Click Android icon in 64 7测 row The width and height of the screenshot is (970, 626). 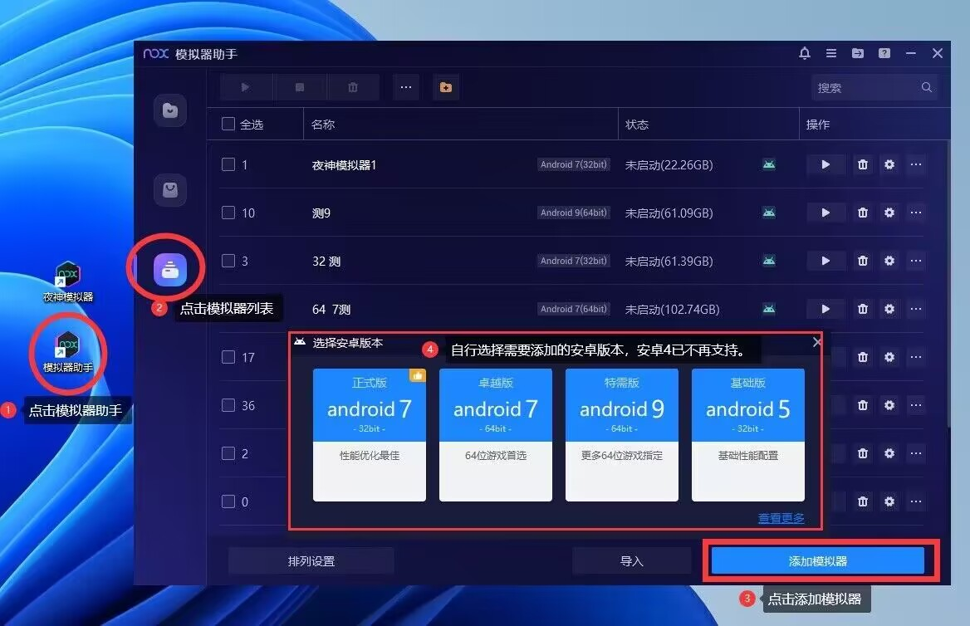pyautogui.click(x=769, y=310)
